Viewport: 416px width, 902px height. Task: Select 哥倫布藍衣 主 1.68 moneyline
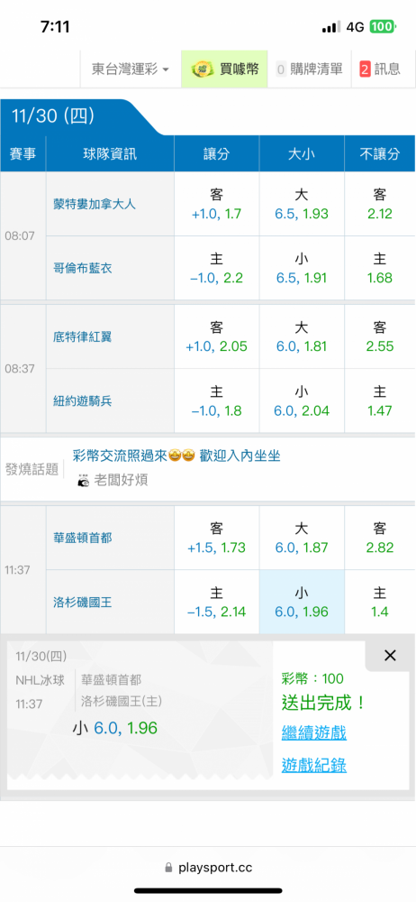click(380, 268)
